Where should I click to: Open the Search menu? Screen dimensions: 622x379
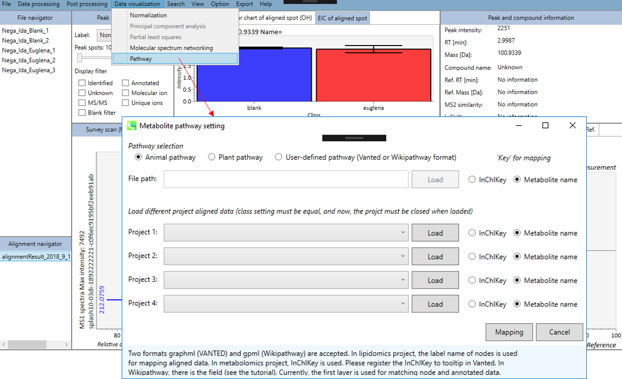point(176,4)
